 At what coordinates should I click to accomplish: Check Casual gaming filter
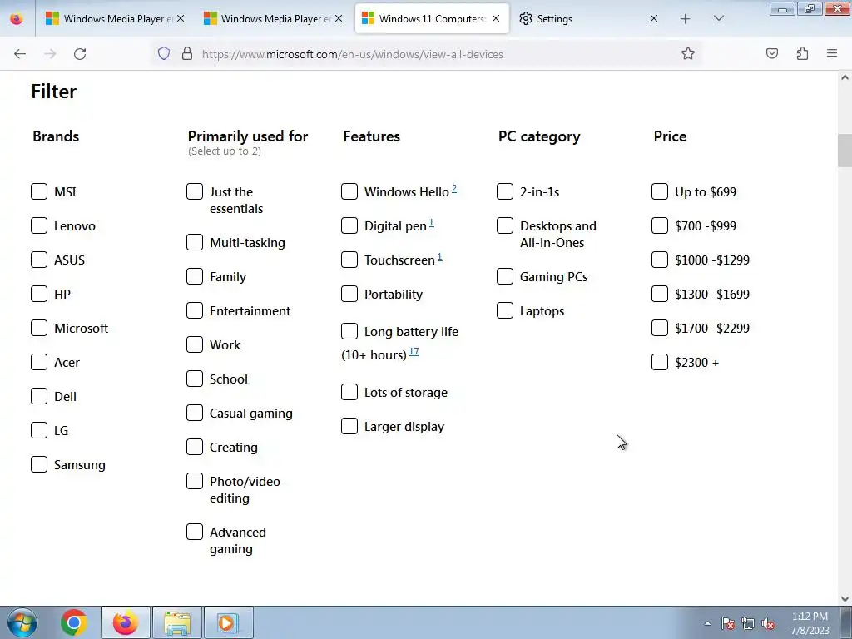tap(195, 413)
